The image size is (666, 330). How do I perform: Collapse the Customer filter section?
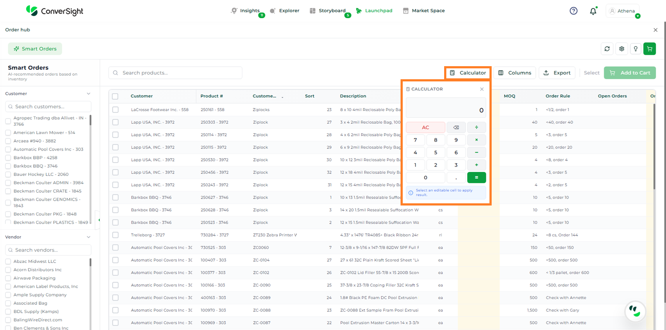(x=88, y=94)
